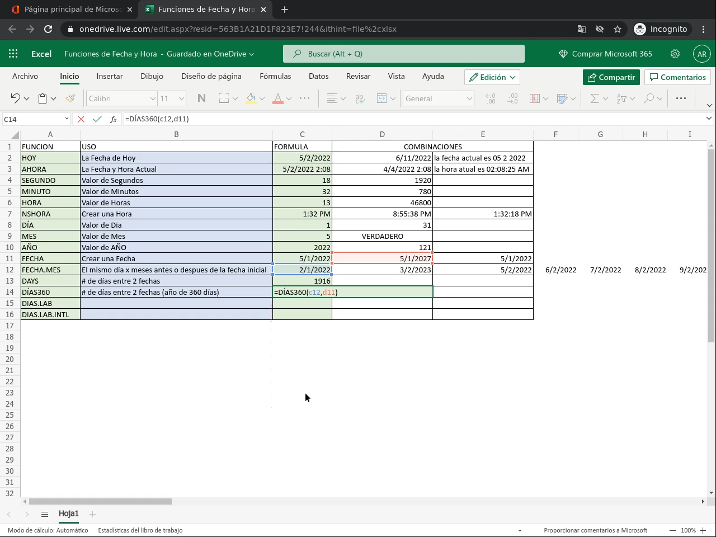Open the Insert Function fx button

click(x=114, y=119)
